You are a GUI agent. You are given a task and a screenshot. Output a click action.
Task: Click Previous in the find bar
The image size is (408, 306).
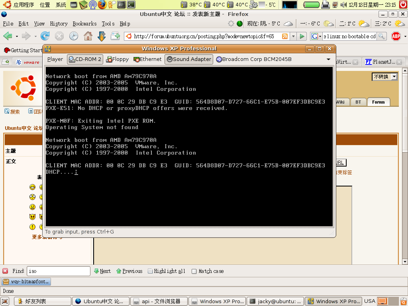[129, 271]
